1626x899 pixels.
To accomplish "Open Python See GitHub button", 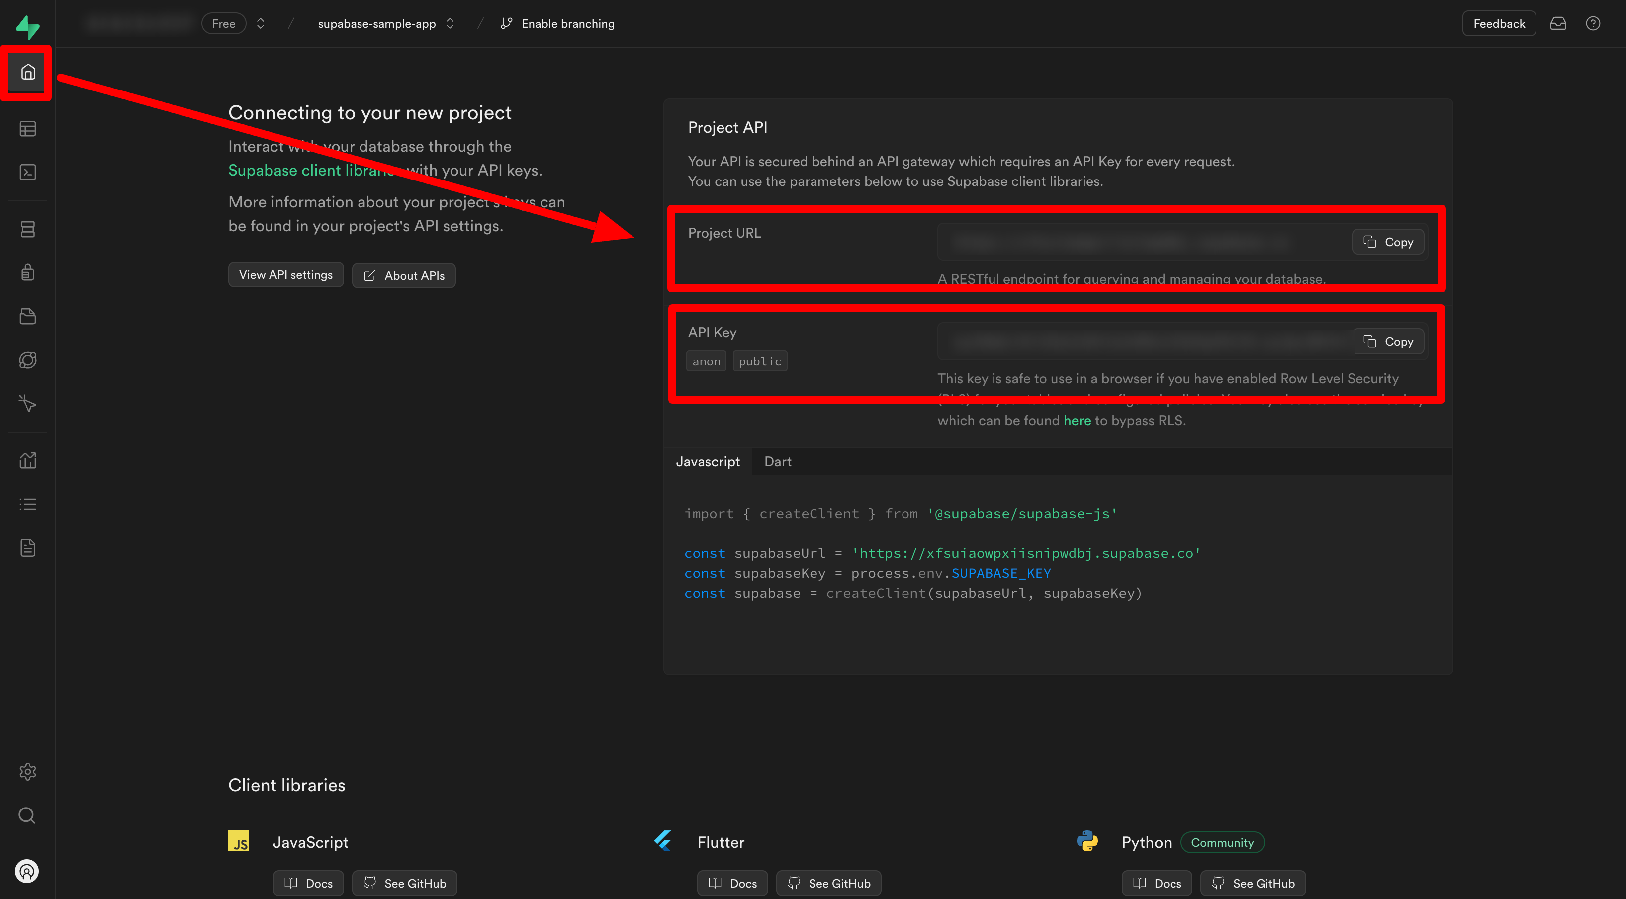I will click(x=1253, y=883).
